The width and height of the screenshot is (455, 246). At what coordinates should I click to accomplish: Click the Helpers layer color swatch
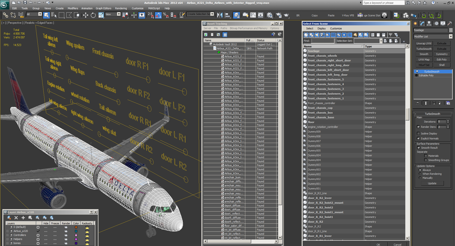(76, 239)
